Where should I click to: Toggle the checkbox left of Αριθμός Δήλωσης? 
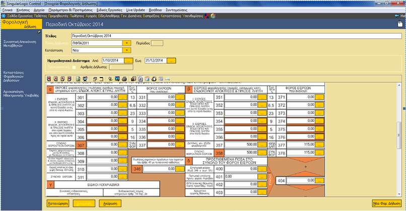tap(74, 67)
